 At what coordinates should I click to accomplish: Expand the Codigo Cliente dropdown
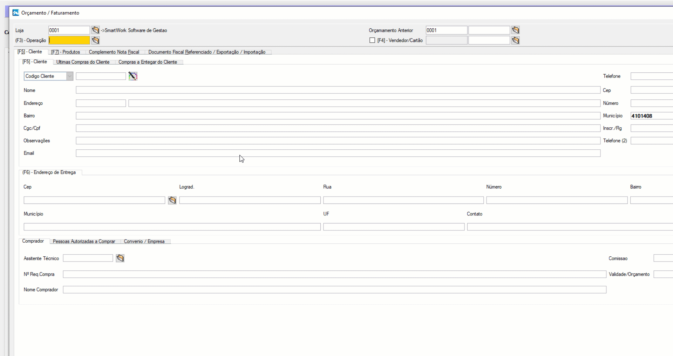click(x=69, y=76)
